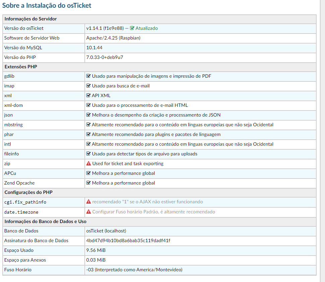
Task: Click the Assinatura do Banco de Dados label
Action: [x=36, y=240]
